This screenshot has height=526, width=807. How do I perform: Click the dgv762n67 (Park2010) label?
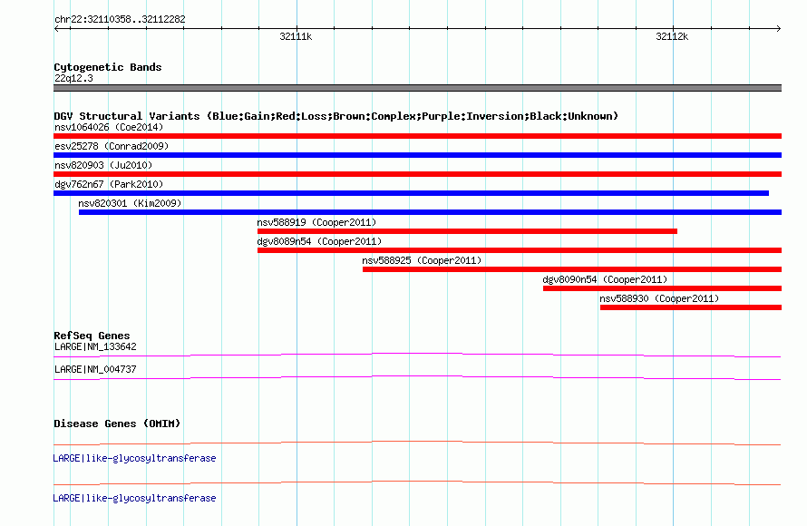click(109, 184)
